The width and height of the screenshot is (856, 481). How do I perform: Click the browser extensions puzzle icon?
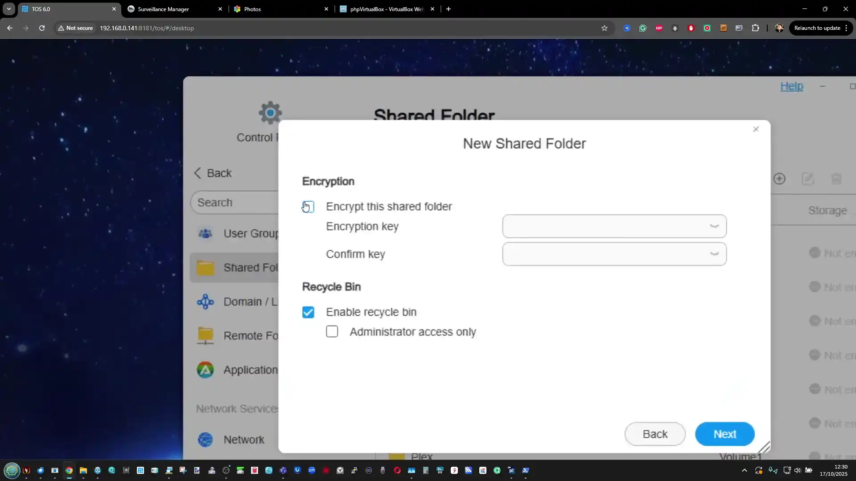pyautogui.click(x=755, y=28)
